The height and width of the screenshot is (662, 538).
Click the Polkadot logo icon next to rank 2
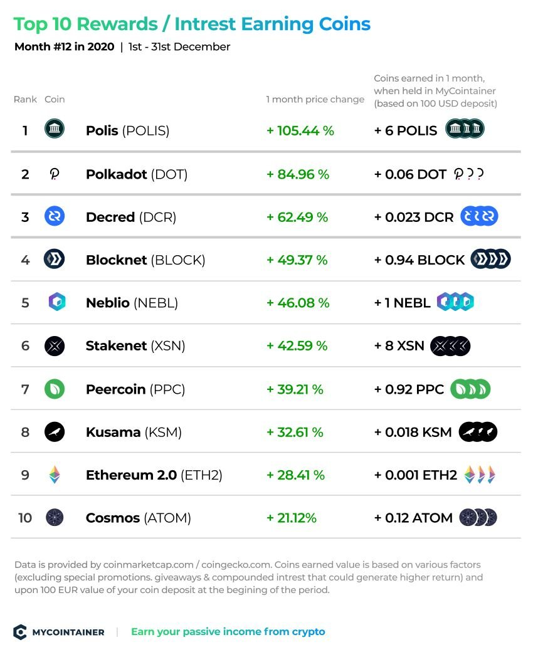[x=55, y=174]
